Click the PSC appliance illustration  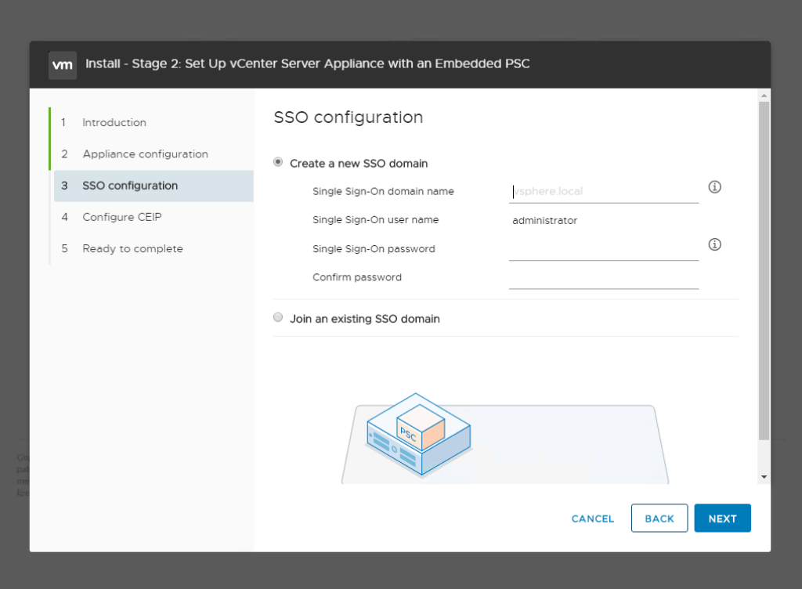click(x=418, y=434)
